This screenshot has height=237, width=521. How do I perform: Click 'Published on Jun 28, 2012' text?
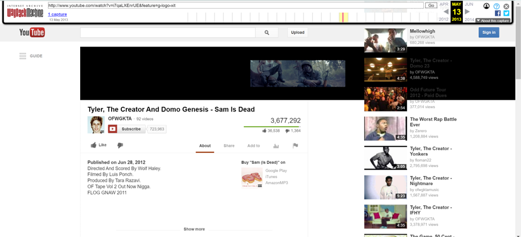point(116,163)
